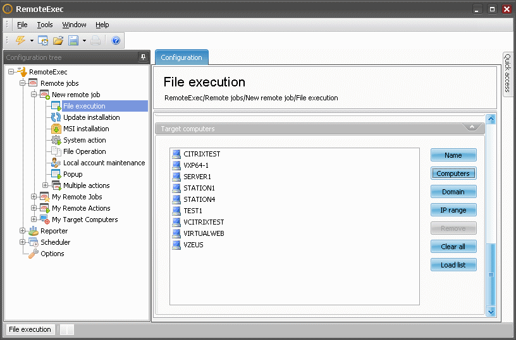
Task: Select CITRIXTEST in the computer list
Action: pos(202,154)
